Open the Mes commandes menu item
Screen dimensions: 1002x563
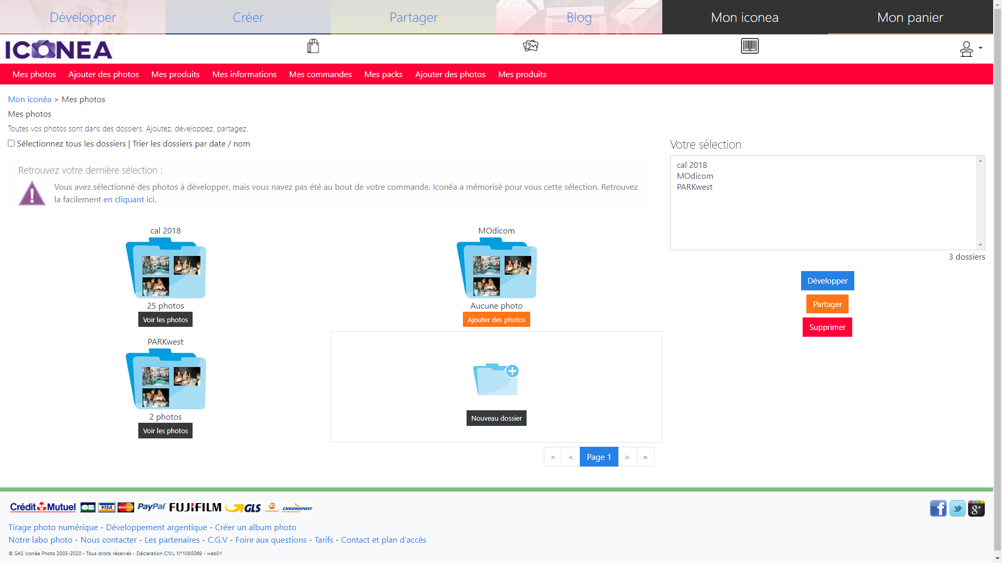tap(320, 75)
